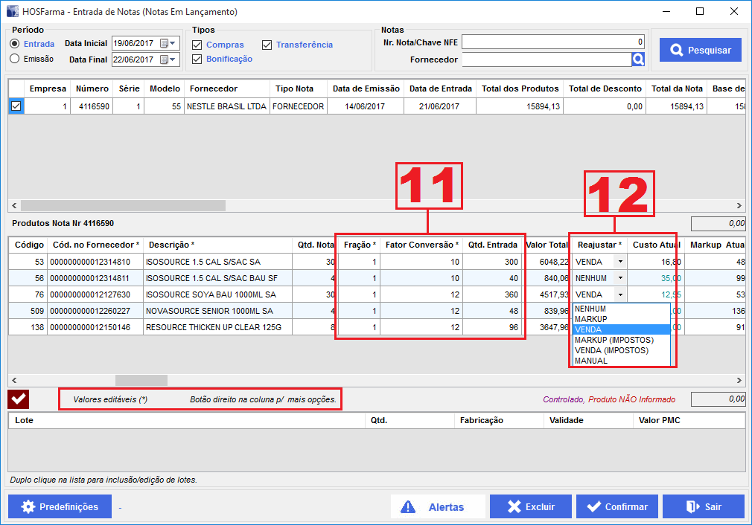The height and width of the screenshot is (525, 752).
Task: Click the Excluir button
Action: (x=530, y=506)
